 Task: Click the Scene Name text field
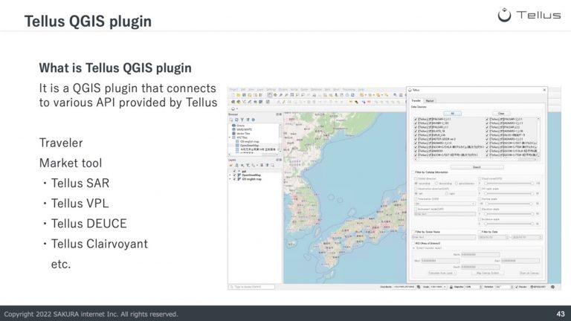[444, 237]
